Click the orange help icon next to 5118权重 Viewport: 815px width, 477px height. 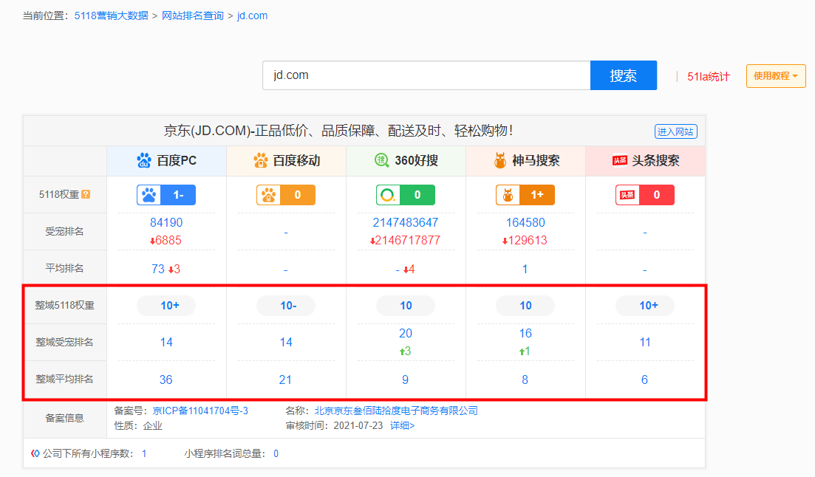[86, 194]
